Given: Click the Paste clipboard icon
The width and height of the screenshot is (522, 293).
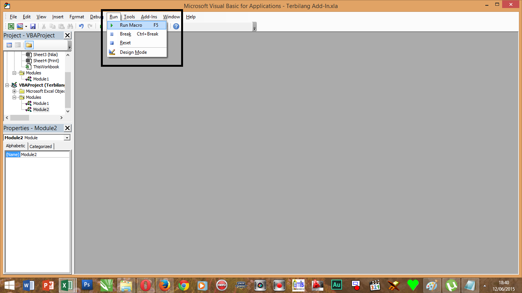Looking at the screenshot, I should [x=61, y=26].
